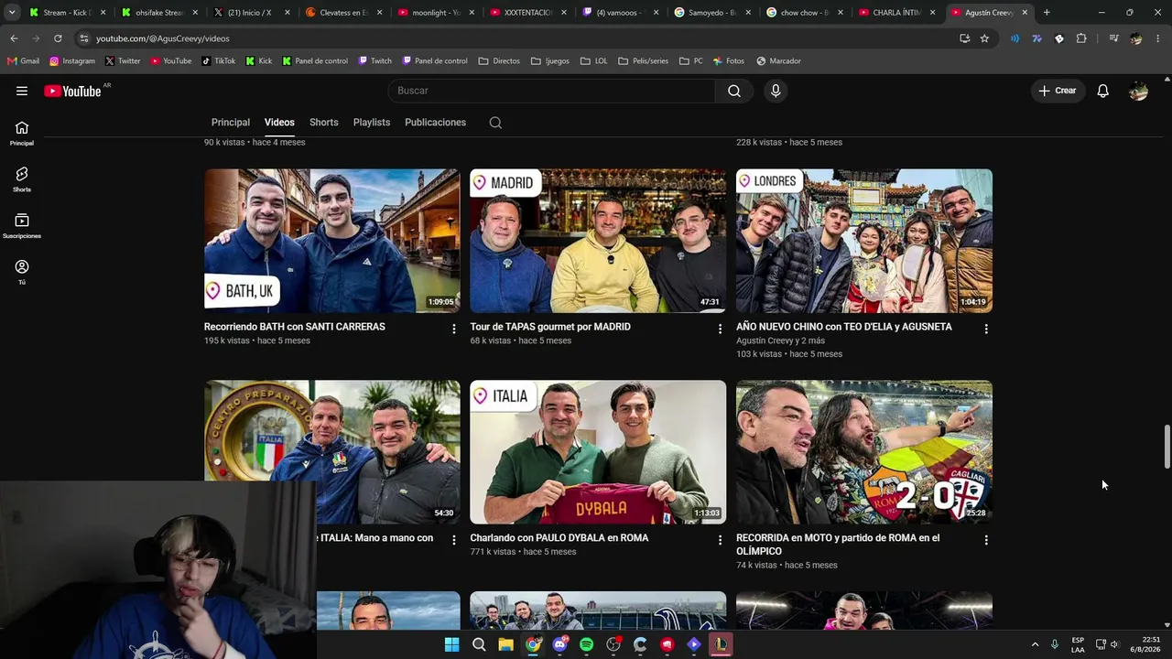The image size is (1172, 659).
Task: Open File Explorer from the taskbar
Action: click(x=505, y=644)
